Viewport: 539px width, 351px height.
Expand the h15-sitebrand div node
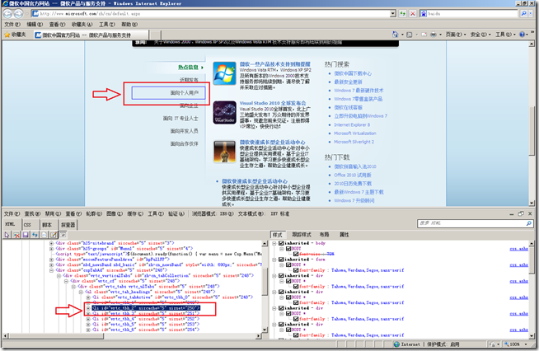click(52, 243)
